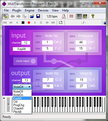Screen dimensions: 108x121
Task: Toggle the keyboard bar piano icon
Action: 79,16
